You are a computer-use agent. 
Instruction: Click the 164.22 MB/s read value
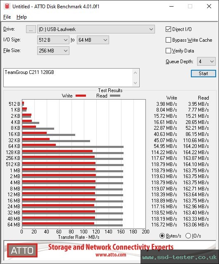196,152
